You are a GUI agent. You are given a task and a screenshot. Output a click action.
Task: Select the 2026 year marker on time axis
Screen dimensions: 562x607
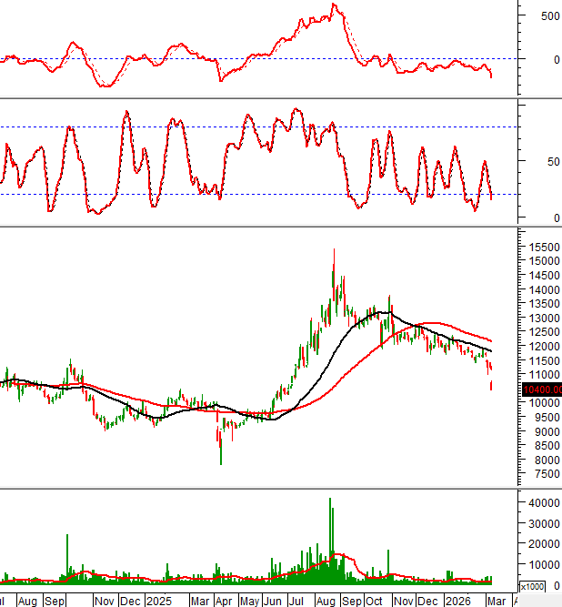(x=457, y=601)
